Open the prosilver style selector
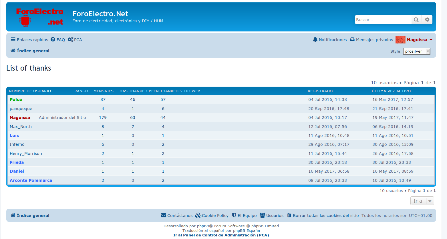Screen dimensions: 447x239 pos(417,51)
